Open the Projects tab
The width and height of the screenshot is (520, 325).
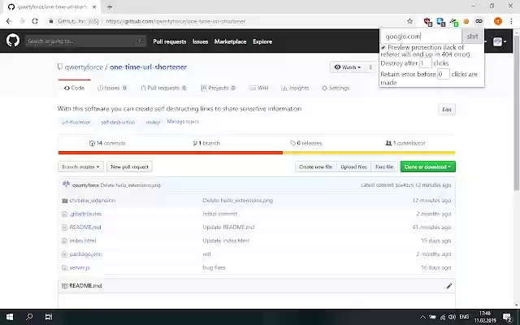click(219, 88)
